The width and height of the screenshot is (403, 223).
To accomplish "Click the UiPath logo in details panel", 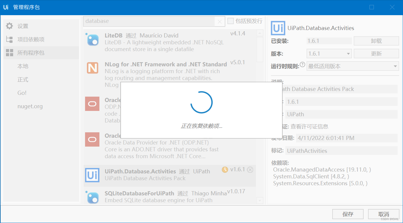I will click(278, 28).
